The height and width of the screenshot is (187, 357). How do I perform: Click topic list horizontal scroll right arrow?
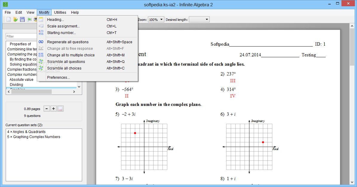(74, 92)
